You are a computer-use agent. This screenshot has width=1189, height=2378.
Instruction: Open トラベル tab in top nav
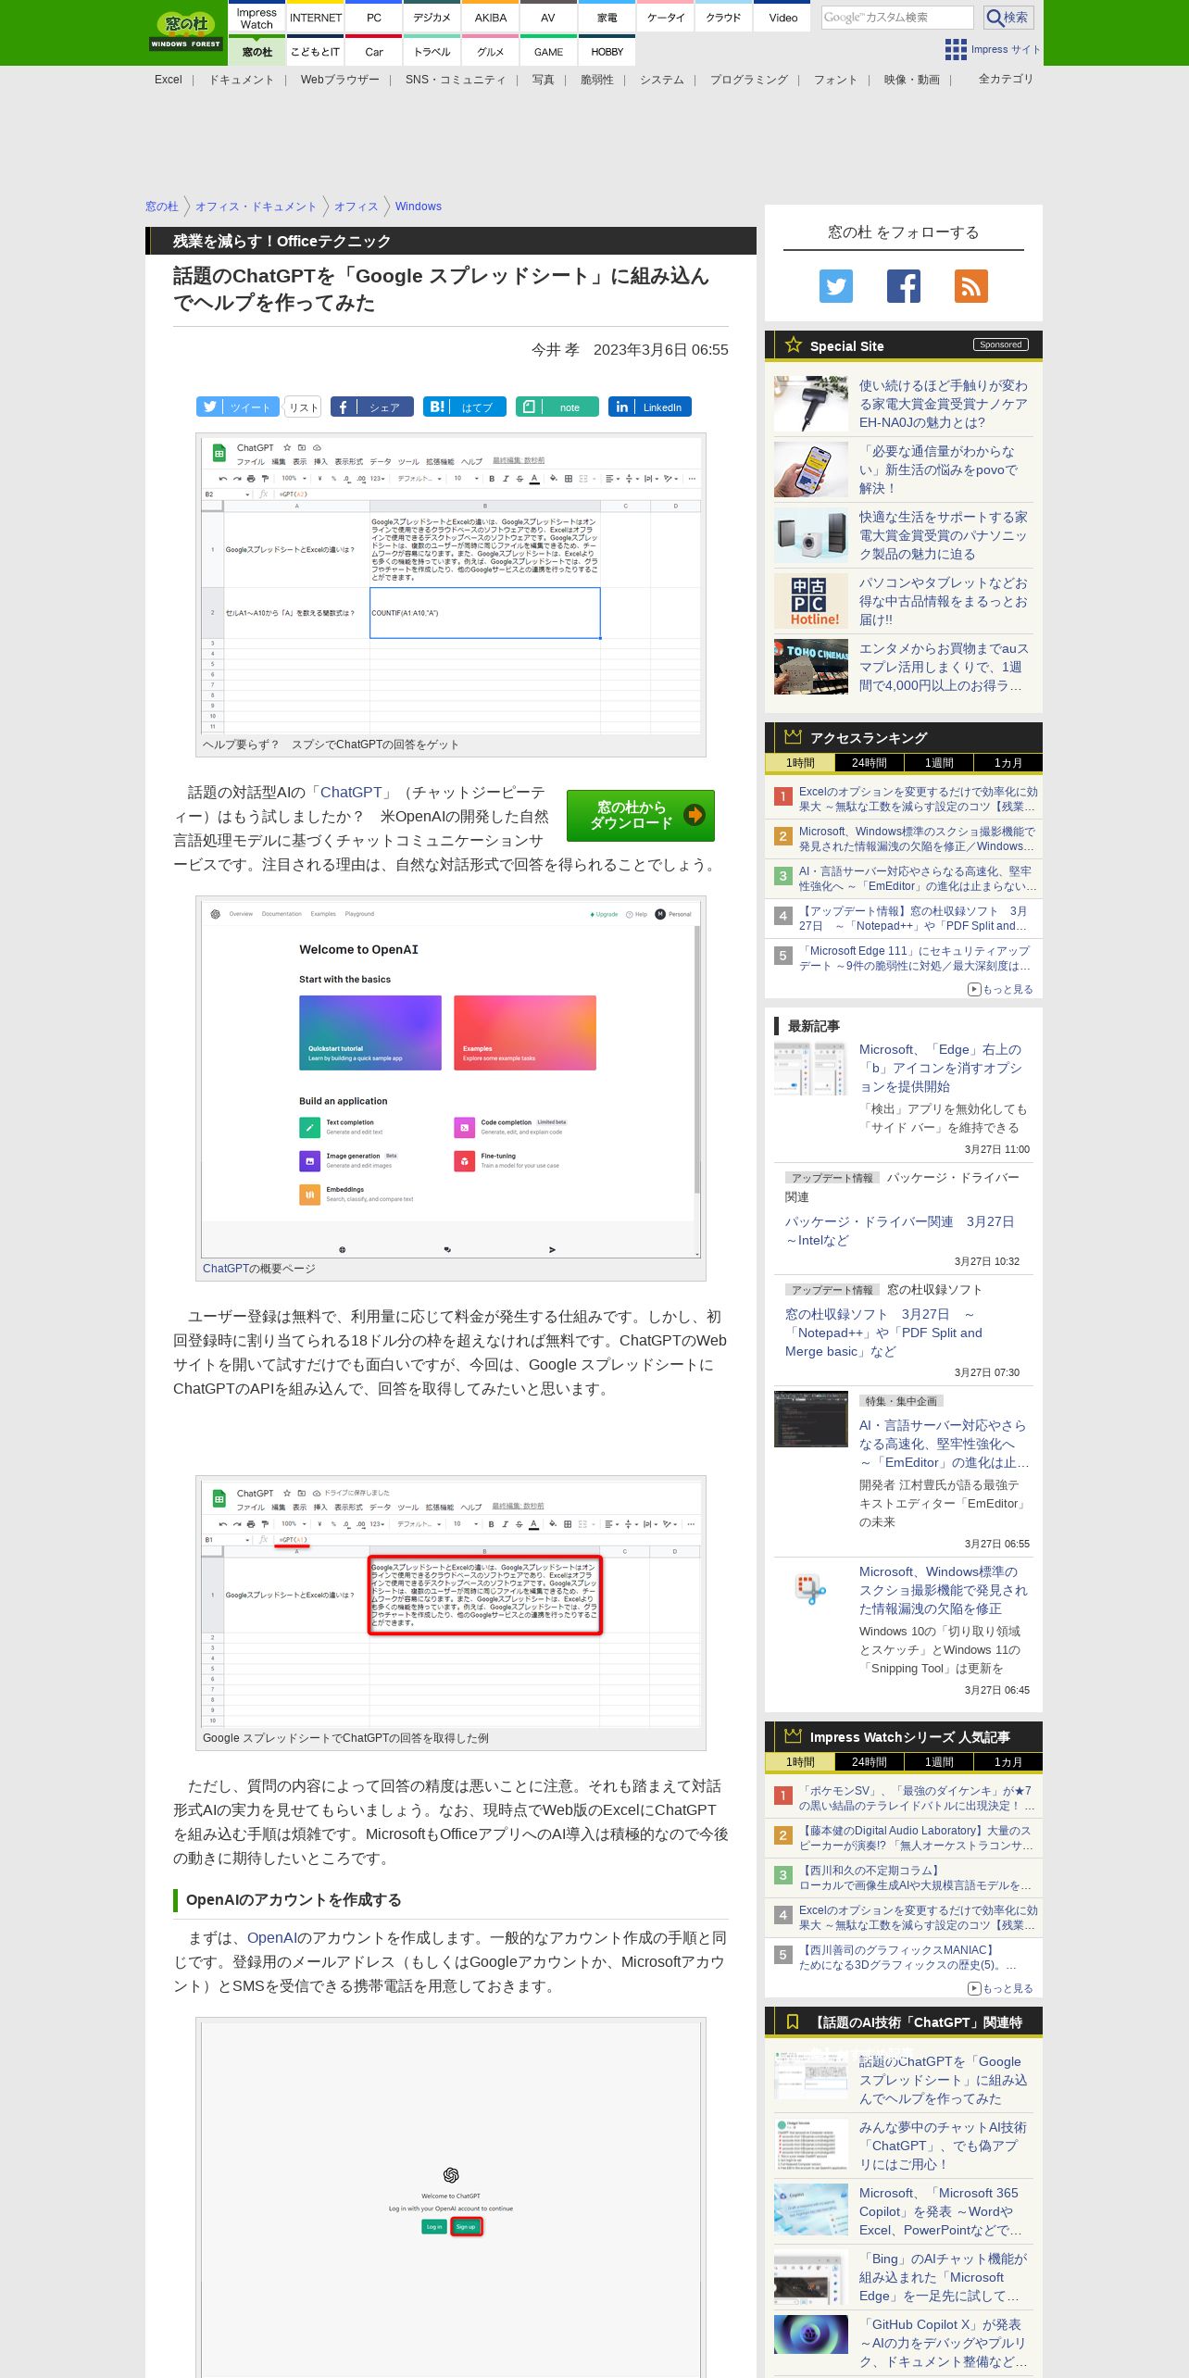(x=432, y=52)
